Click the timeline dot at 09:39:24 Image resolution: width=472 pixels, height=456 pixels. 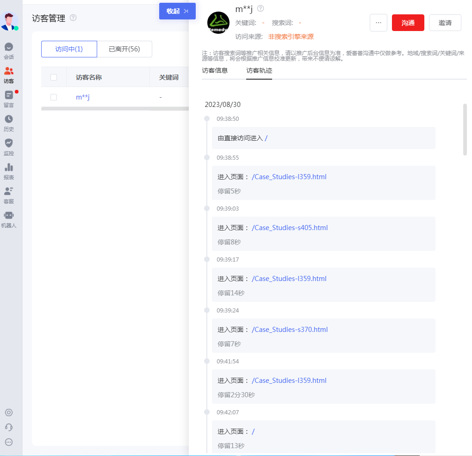207,310
